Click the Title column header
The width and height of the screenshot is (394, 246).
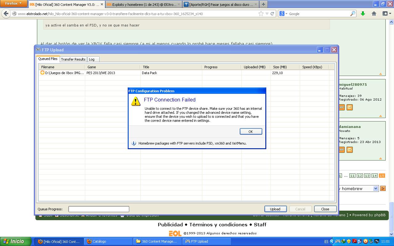171,67
